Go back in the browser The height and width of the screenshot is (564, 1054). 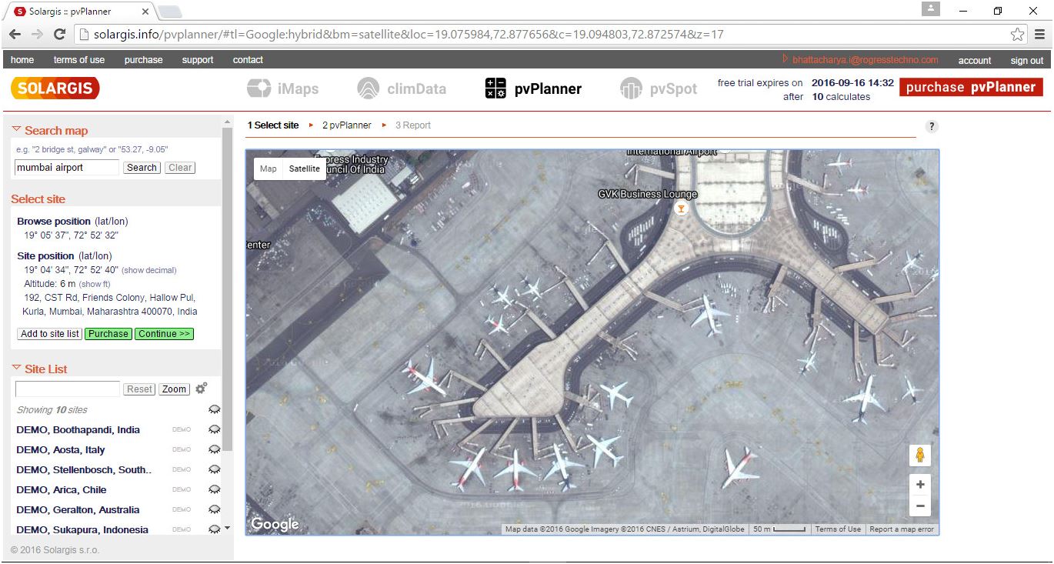pyautogui.click(x=15, y=35)
